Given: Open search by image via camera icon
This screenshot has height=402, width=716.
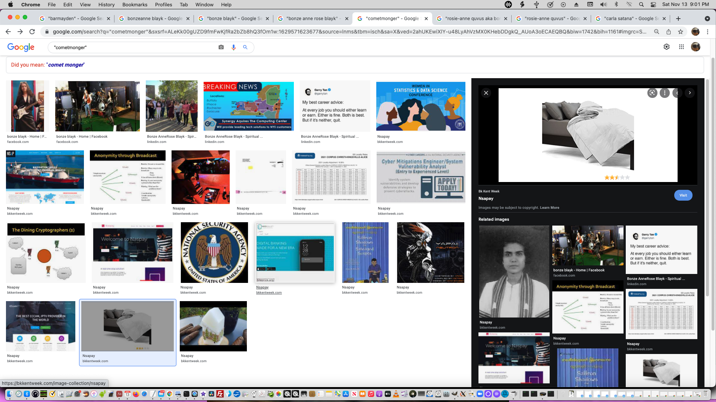Looking at the screenshot, I should click(x=221, y=47).
